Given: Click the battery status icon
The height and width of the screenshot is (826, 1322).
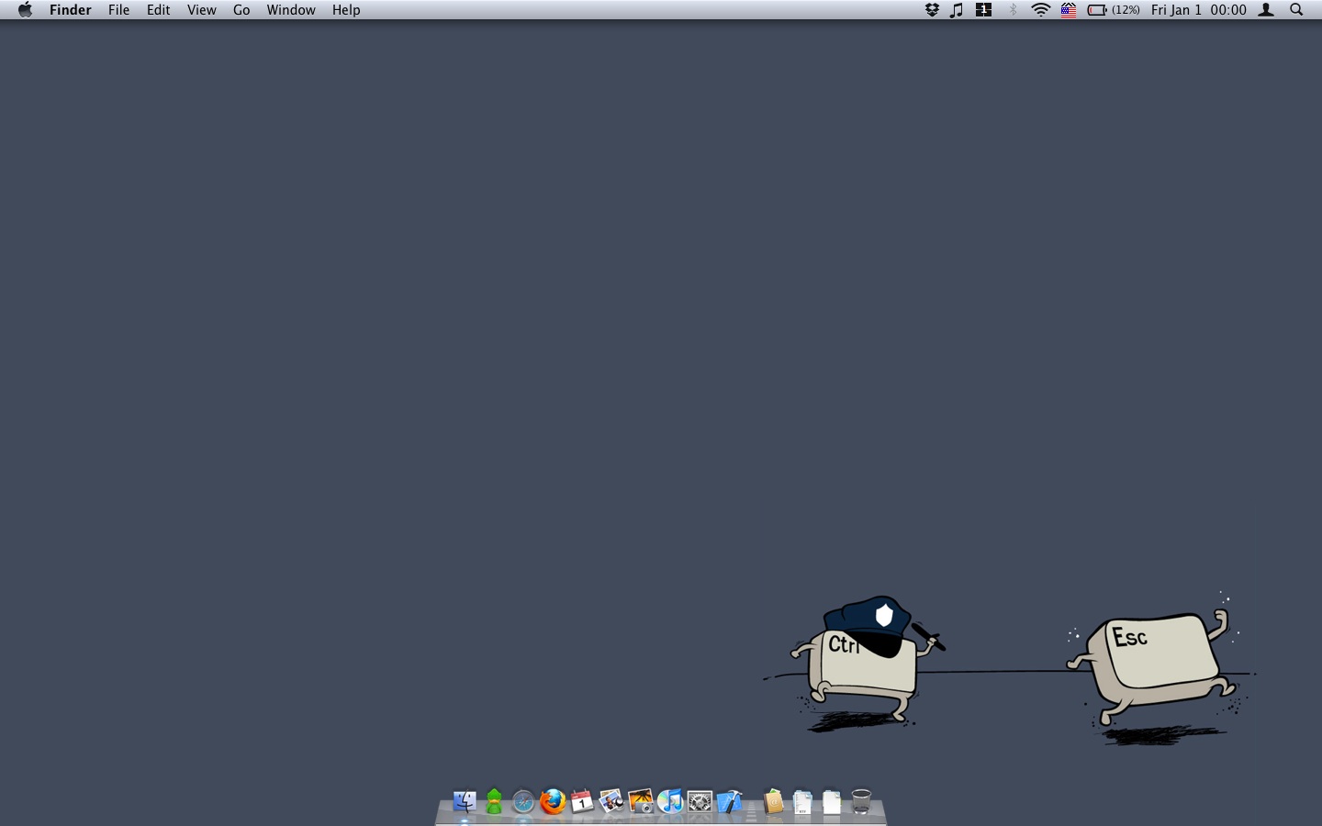Looking at the screenshot, I should pyautogui.click(x=1097, y=10).
